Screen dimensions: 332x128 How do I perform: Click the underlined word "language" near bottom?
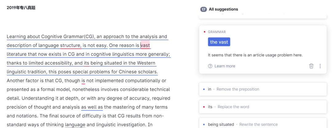point(75,125)
